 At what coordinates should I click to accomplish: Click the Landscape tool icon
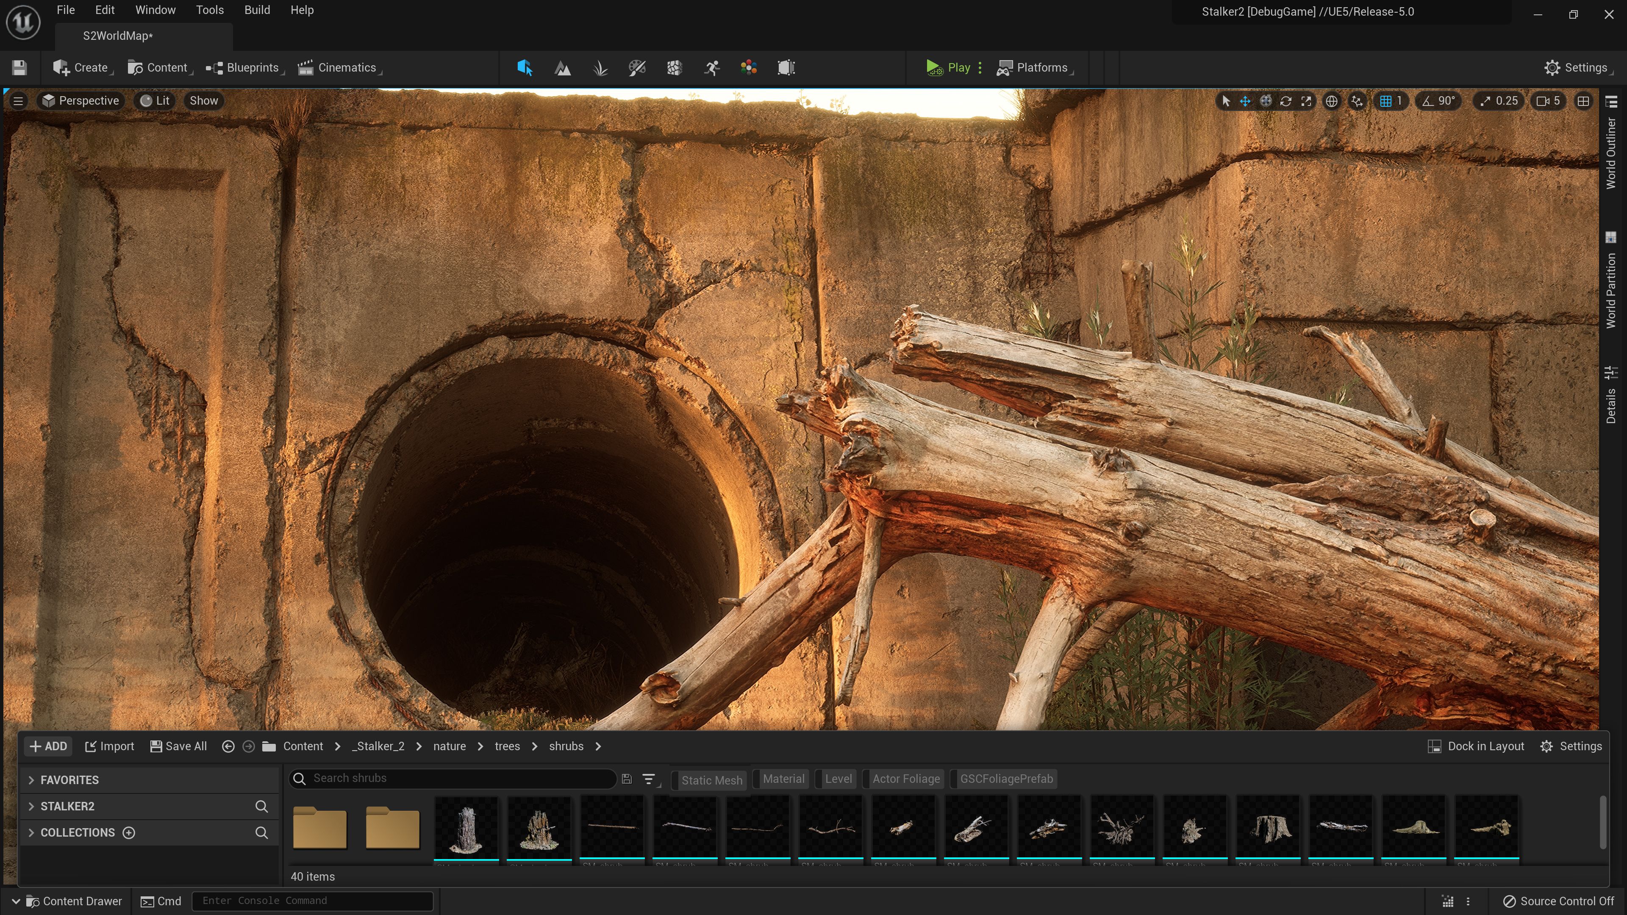click(562, 67)
